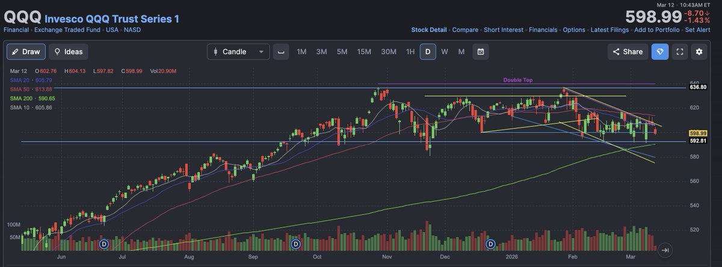
Task: Expand the Candle chart type dropdown
Action: point(238,52)
